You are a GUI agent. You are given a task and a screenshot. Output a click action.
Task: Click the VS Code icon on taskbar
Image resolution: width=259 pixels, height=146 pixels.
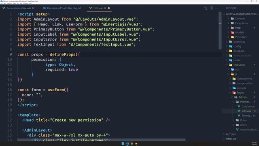click(127, 144)
